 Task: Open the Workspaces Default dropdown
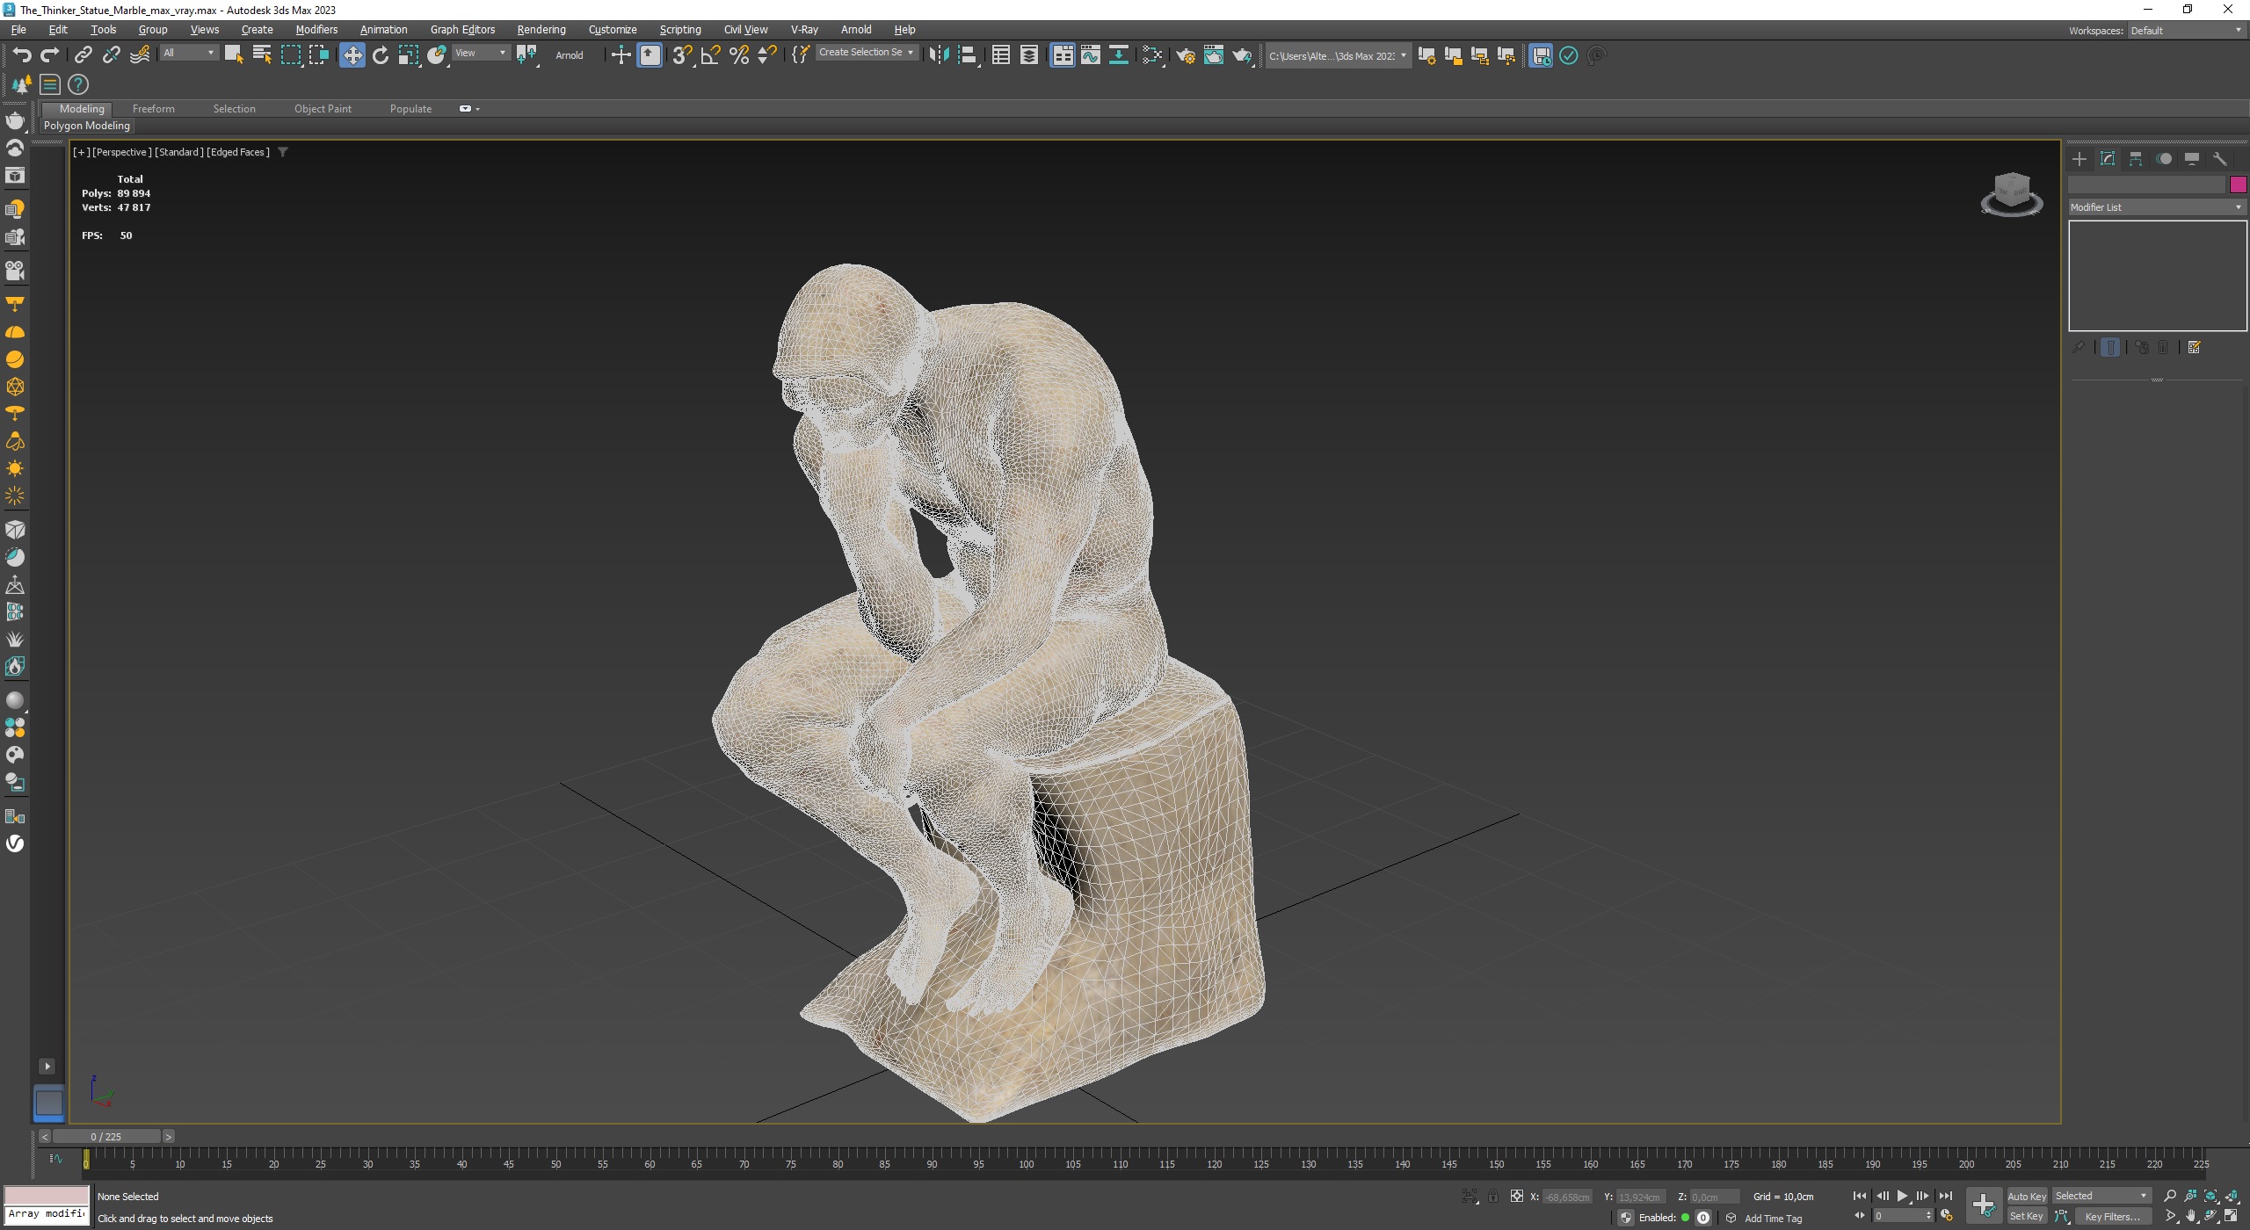pyautogui.click(x=2186, y=30)
